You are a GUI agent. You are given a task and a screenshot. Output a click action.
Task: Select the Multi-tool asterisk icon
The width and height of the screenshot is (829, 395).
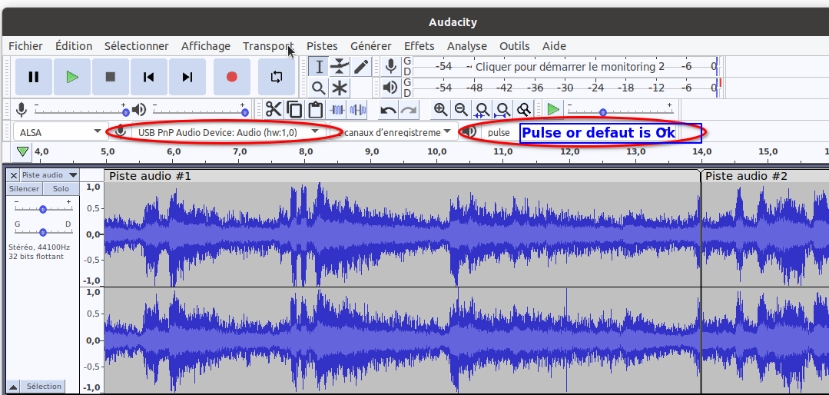[340, 88]
